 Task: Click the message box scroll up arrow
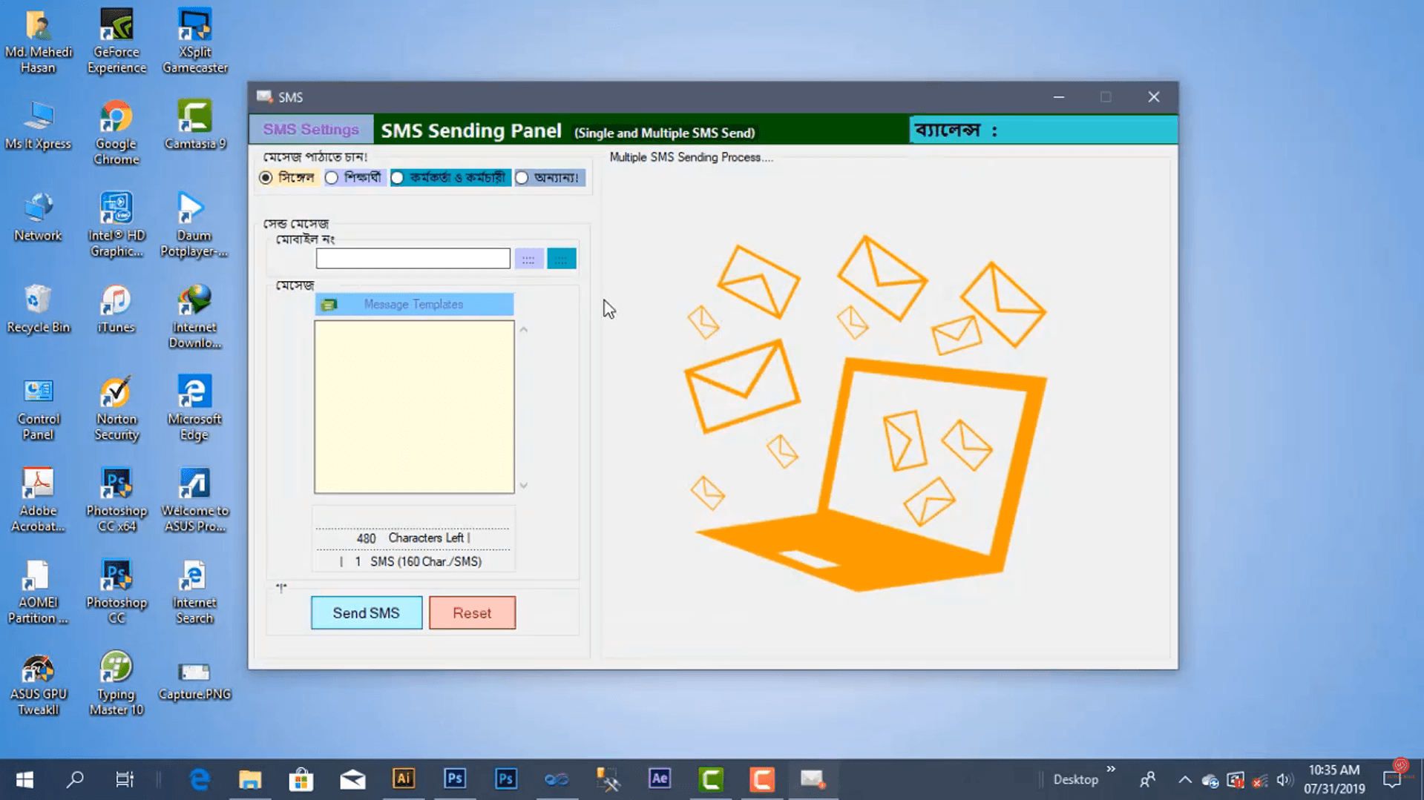pos(524,329)
